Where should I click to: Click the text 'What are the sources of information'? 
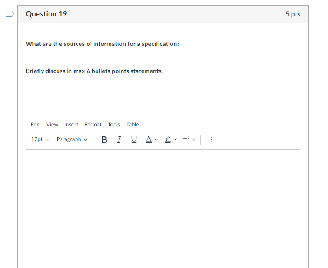coord(76,44)
